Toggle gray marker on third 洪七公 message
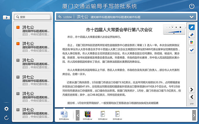This screenshot has height=124, width=199. (18, 60)
